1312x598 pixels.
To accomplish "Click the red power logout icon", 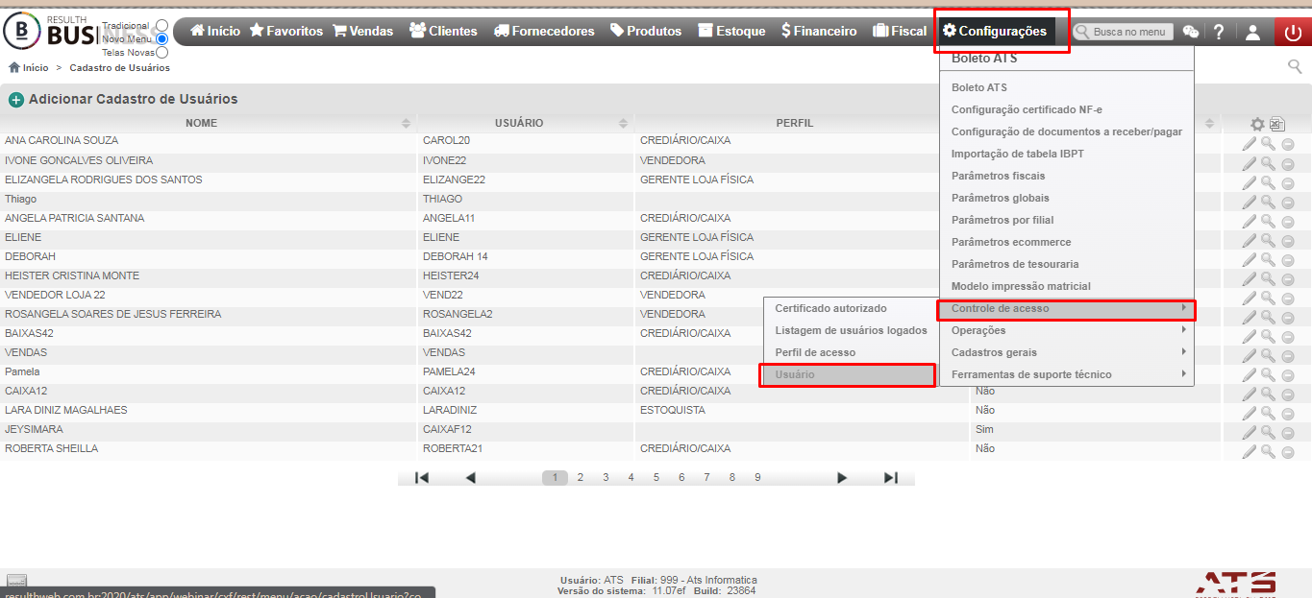I will click(x=1293, y=32).
